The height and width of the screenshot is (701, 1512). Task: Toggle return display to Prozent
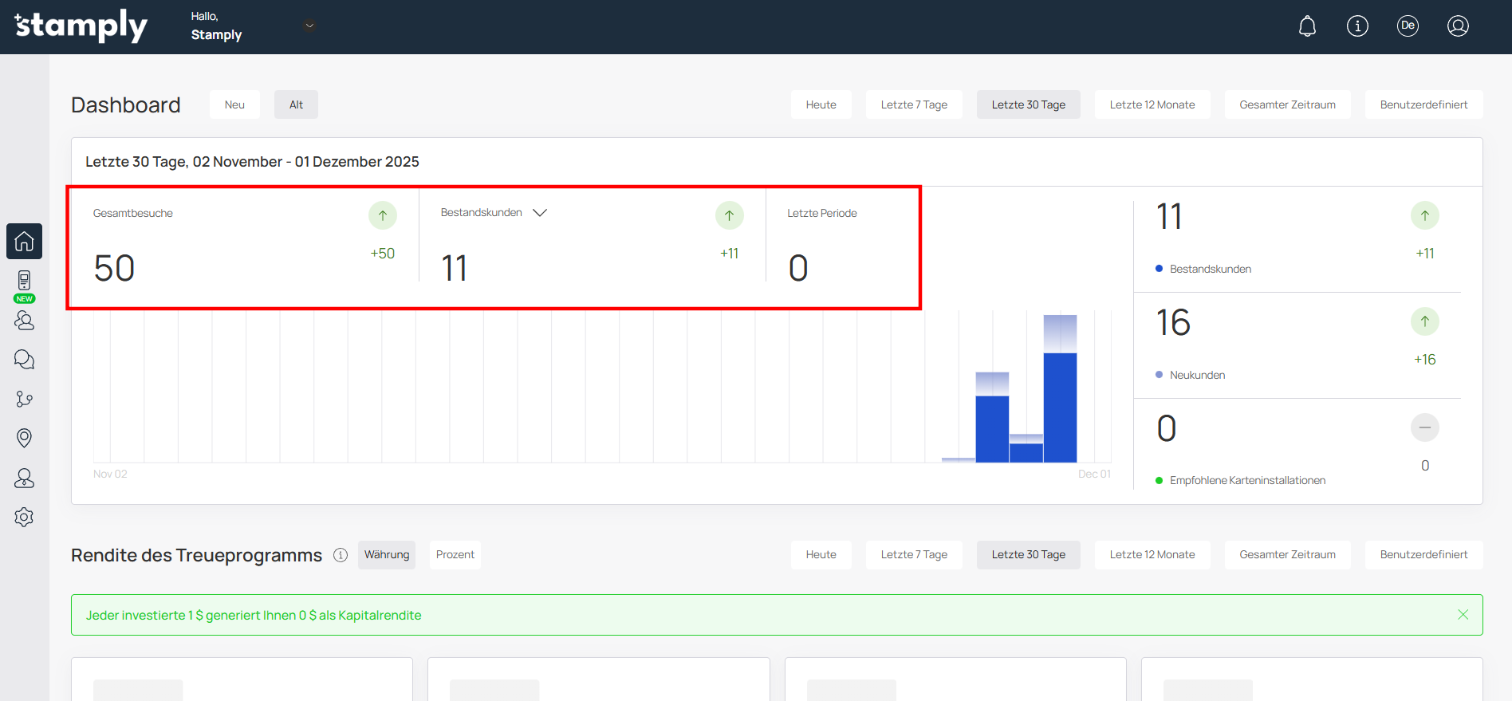click(x=455, y=554)
